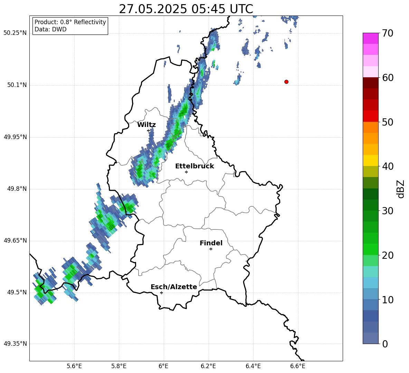Click the 5.6°E longitude tick label
Screen dimensions: 409x373
point(74,366)
